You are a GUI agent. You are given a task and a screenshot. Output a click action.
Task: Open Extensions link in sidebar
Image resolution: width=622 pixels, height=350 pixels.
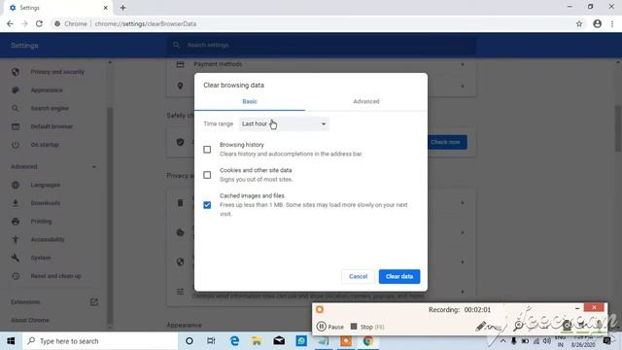(x=25, y=302)
